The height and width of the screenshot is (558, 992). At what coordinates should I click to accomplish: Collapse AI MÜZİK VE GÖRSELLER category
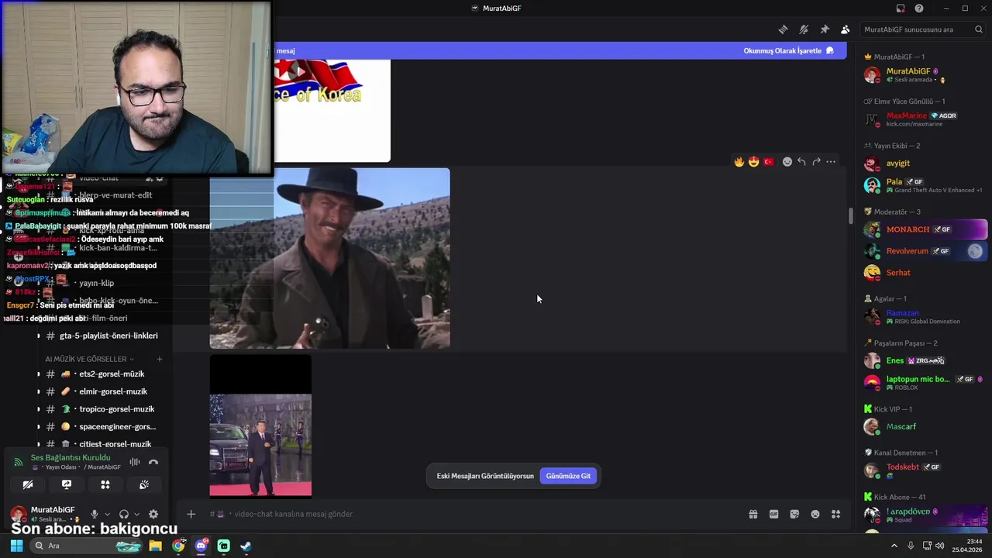[89, 359]
